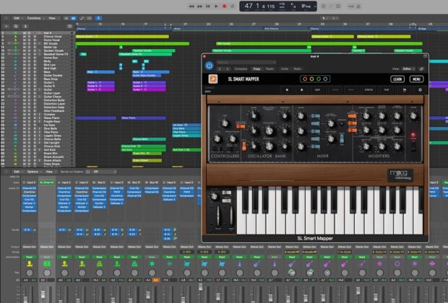Go to next preset arrow in plugin header
448x303 pixels.
228,69
